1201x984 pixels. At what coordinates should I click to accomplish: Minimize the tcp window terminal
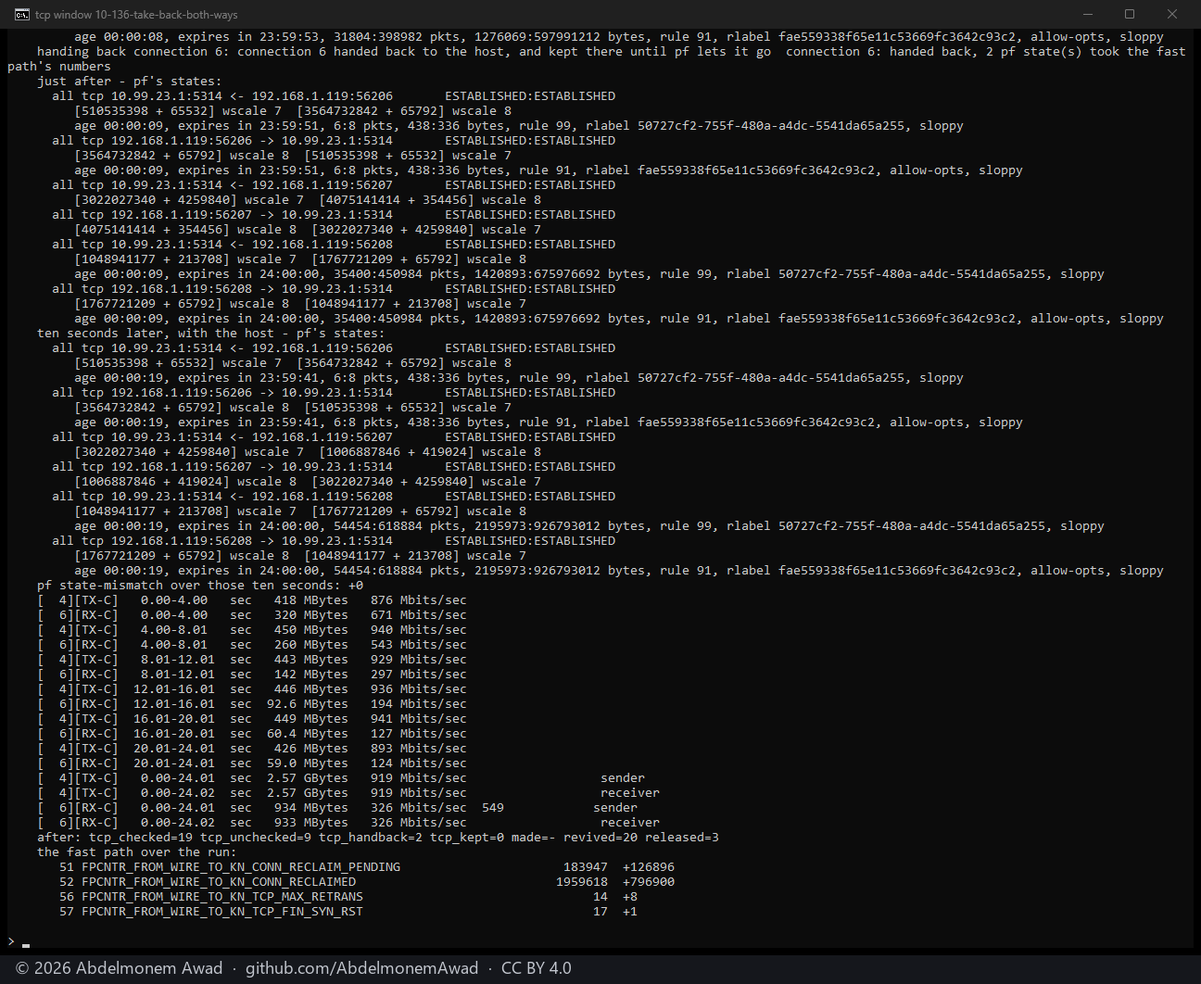pos(1087,14)
